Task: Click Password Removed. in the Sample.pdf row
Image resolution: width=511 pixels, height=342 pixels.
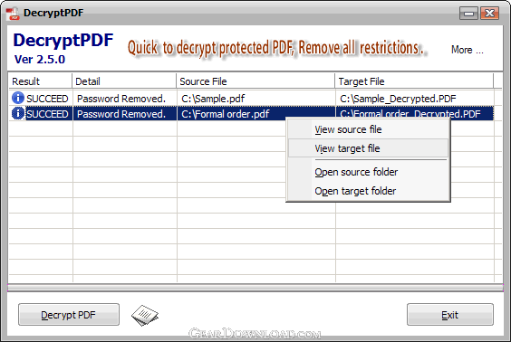Action: 121,99
